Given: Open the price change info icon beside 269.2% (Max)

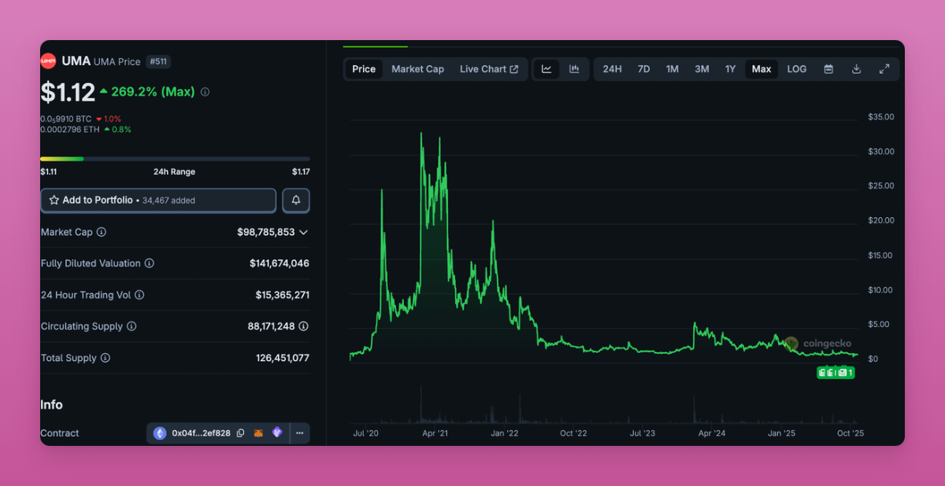Looking at the screenshot, I should tap(205, 92).
